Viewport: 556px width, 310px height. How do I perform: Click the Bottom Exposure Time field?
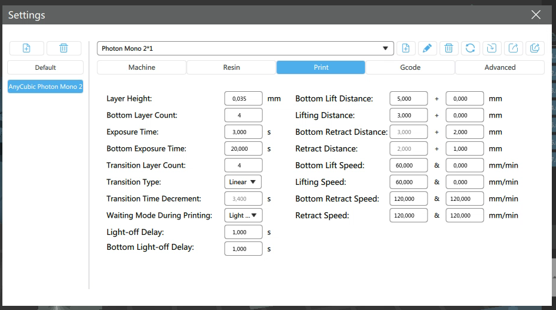point(243,148)
